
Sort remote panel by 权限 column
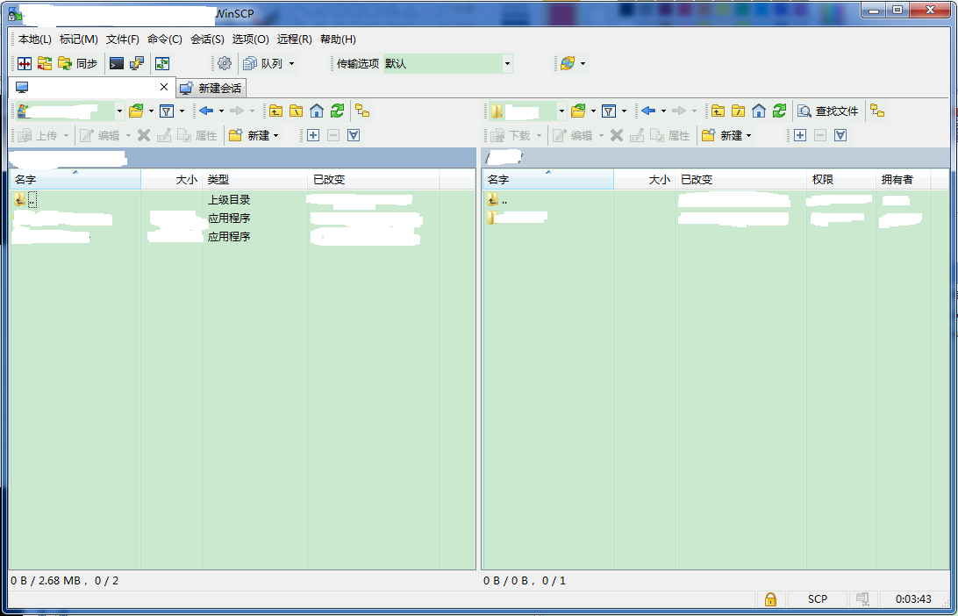click(840, 180)
